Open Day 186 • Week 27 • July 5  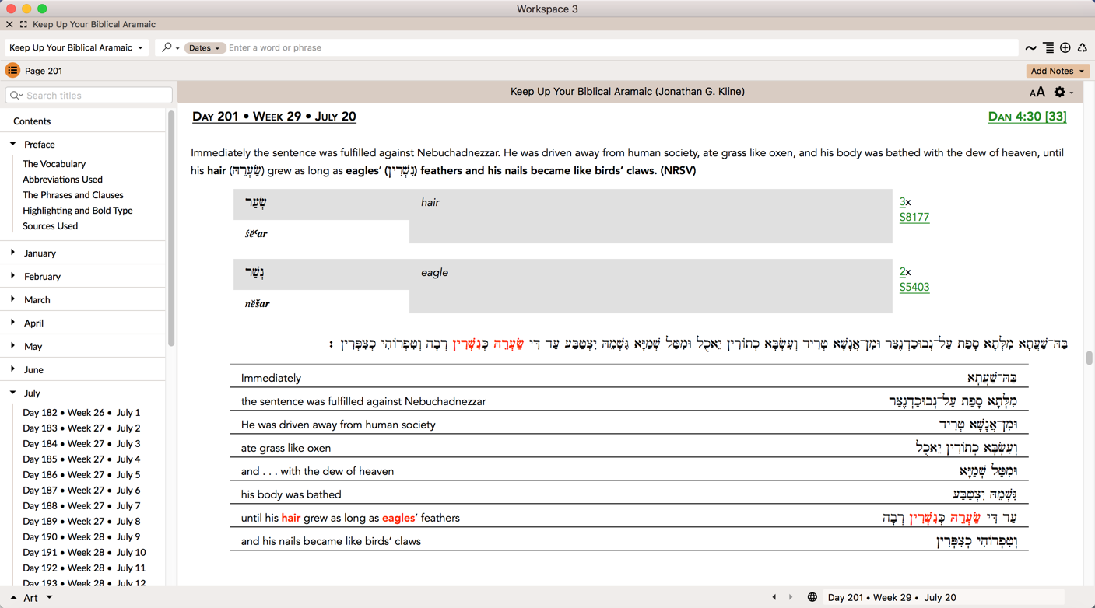[x=81, y=475]
